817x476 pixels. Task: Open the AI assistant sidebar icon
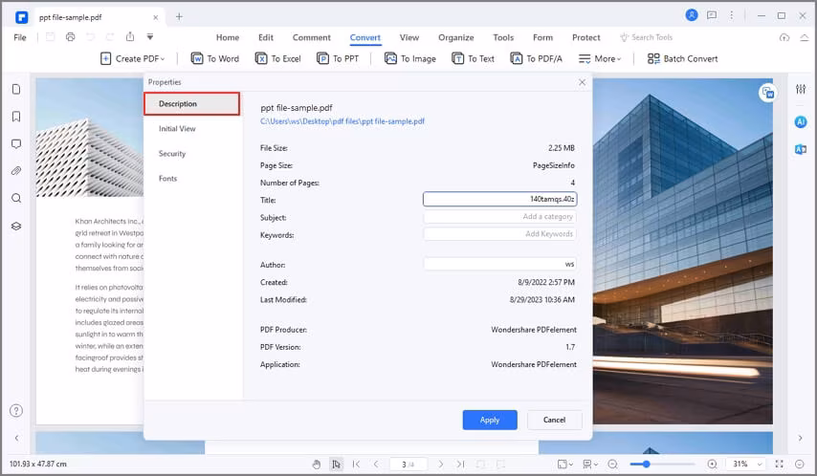tap(801, 121)
